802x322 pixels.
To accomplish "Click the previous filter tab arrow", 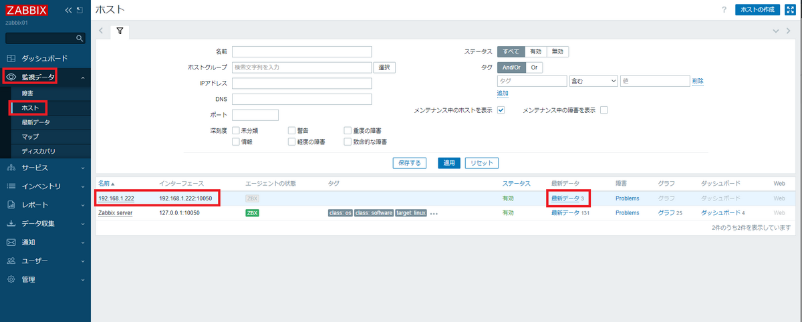I will click(101, 31).
